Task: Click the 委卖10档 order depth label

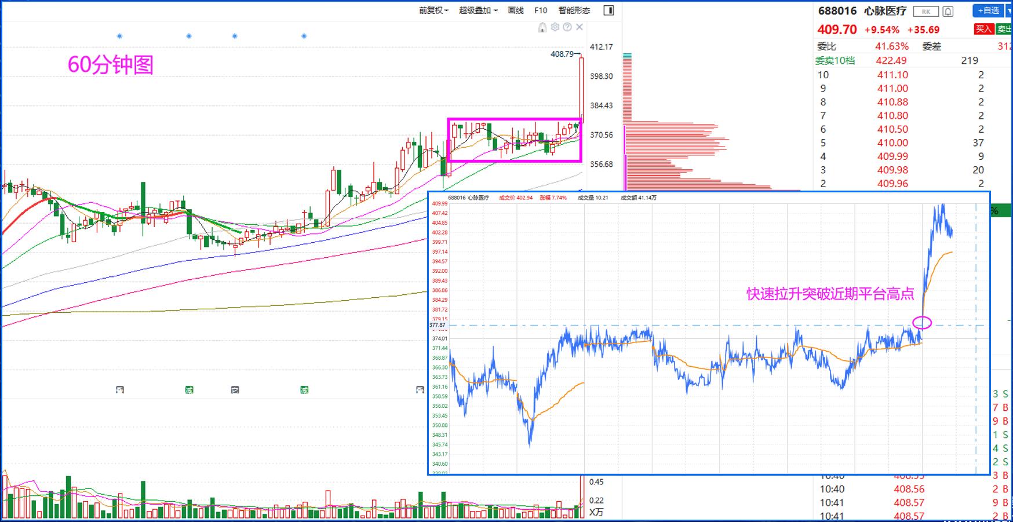Action: [835, 60]
